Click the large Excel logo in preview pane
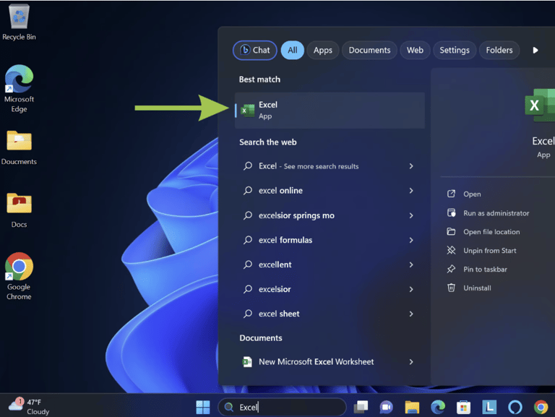The image size is (555, 417). (x=540, y=105)
